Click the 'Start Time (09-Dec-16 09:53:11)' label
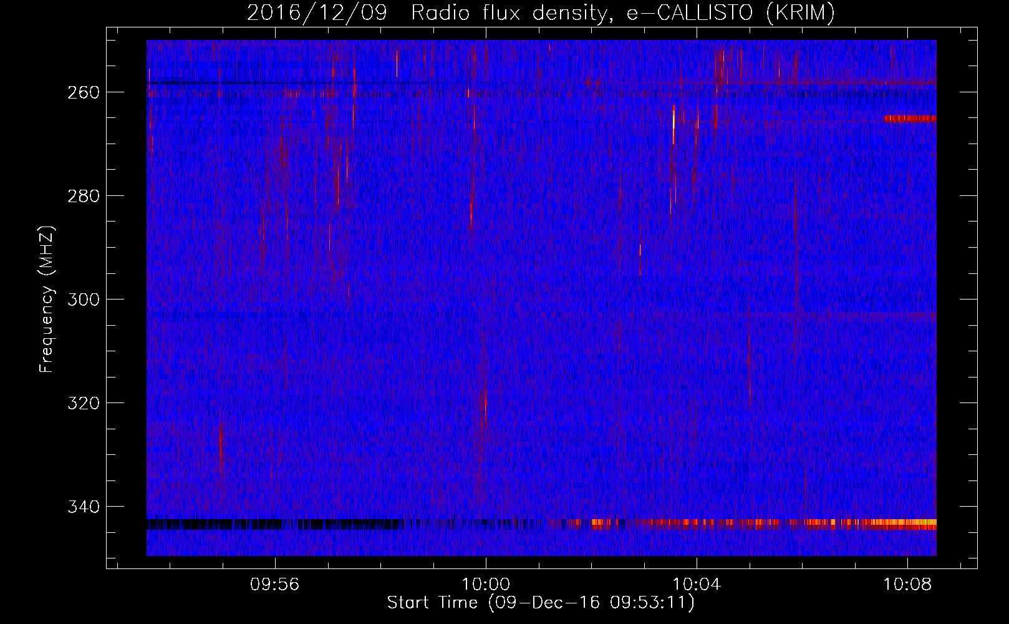The height and width of the screenshot is (624, 1009). click(x=541, y=603)
